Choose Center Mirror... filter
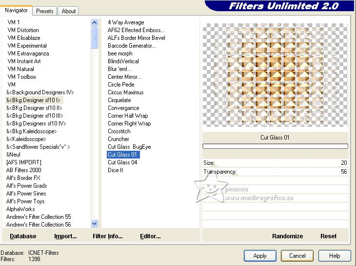Screen dimensions: 356x266 pos(124,77)
